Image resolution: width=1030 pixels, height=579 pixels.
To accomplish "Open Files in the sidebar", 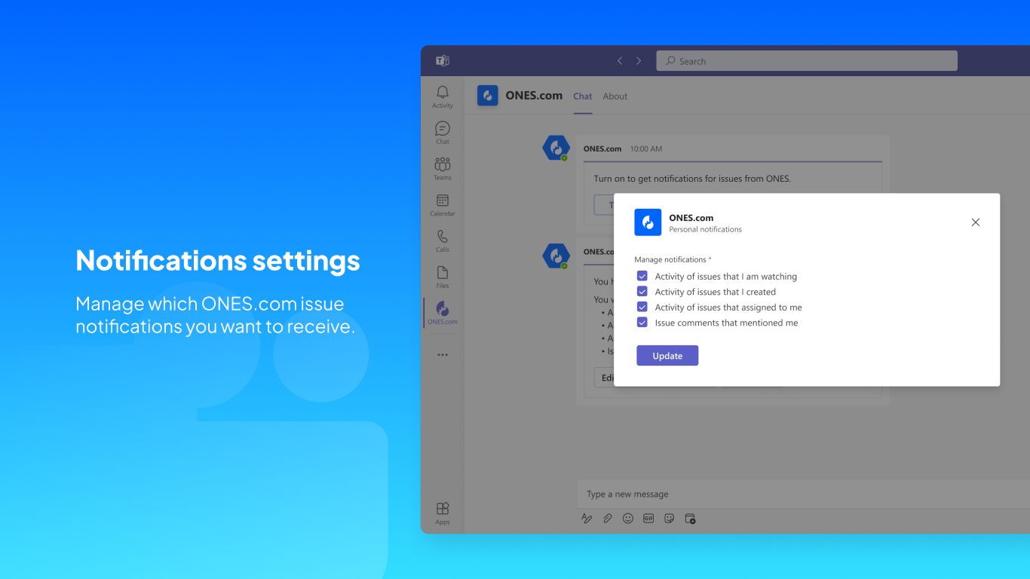I will [x=443, y=277].
